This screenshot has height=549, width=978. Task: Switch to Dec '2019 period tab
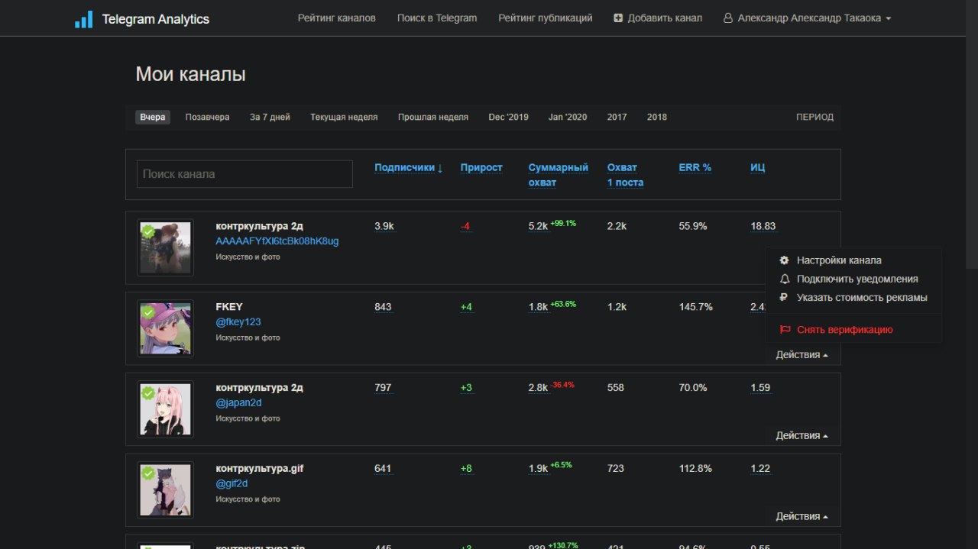(508, 118)
